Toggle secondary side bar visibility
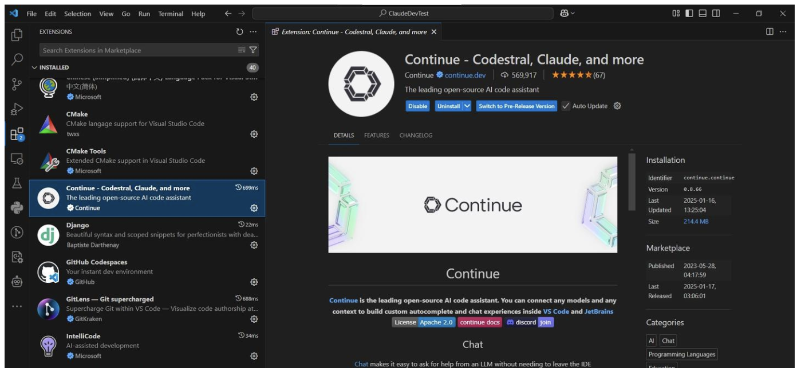Image resolution: width=797 pixels, height=368 pixels. [716, 14]
